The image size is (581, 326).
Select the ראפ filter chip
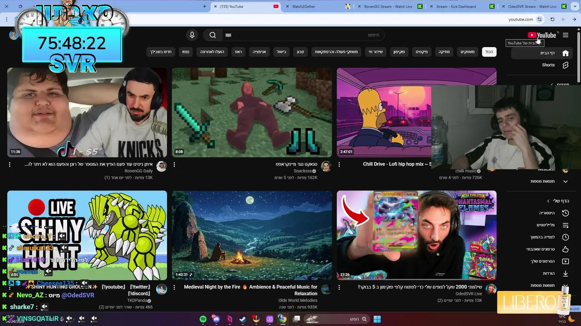pyautogui.click(x=238, y=52)
